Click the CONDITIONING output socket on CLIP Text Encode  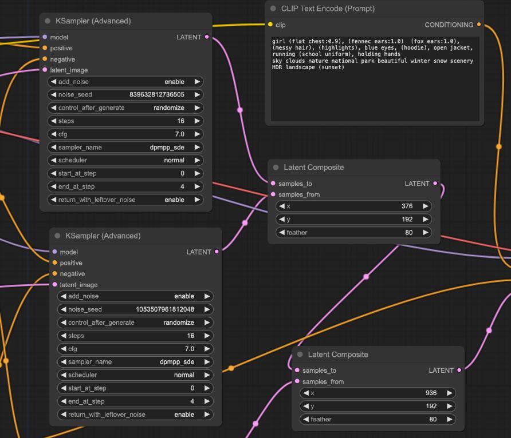[479, 25]
